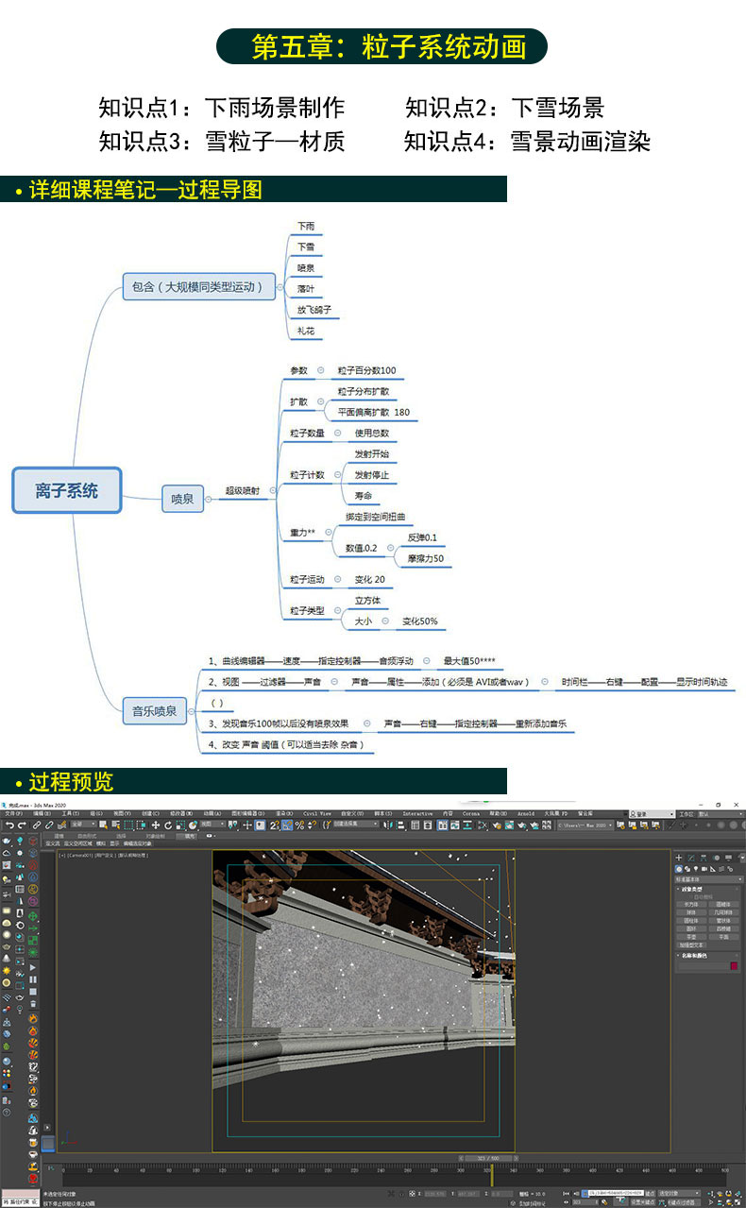
Task: Enable the 自动栅格 checkbox
Action: (x=691, y=897)
